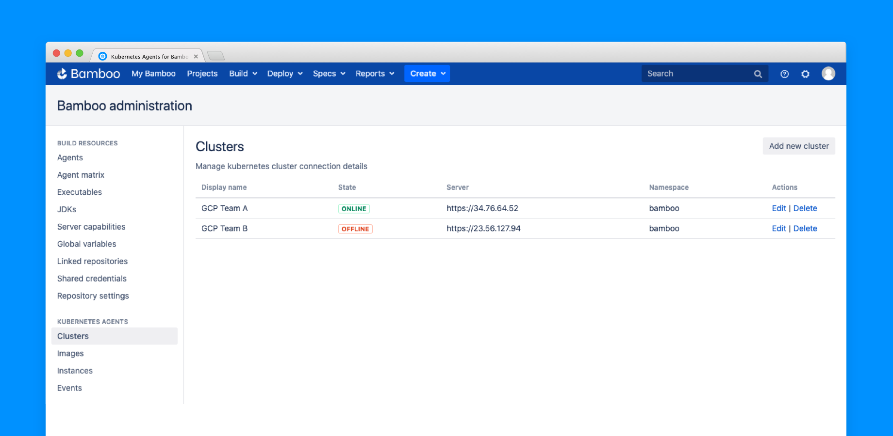Open Executables in the sidebar

80,192
